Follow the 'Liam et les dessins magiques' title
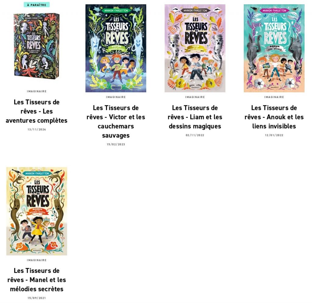Image resolution: width=312 pixels, height=303 pixels. coord(195,117)
